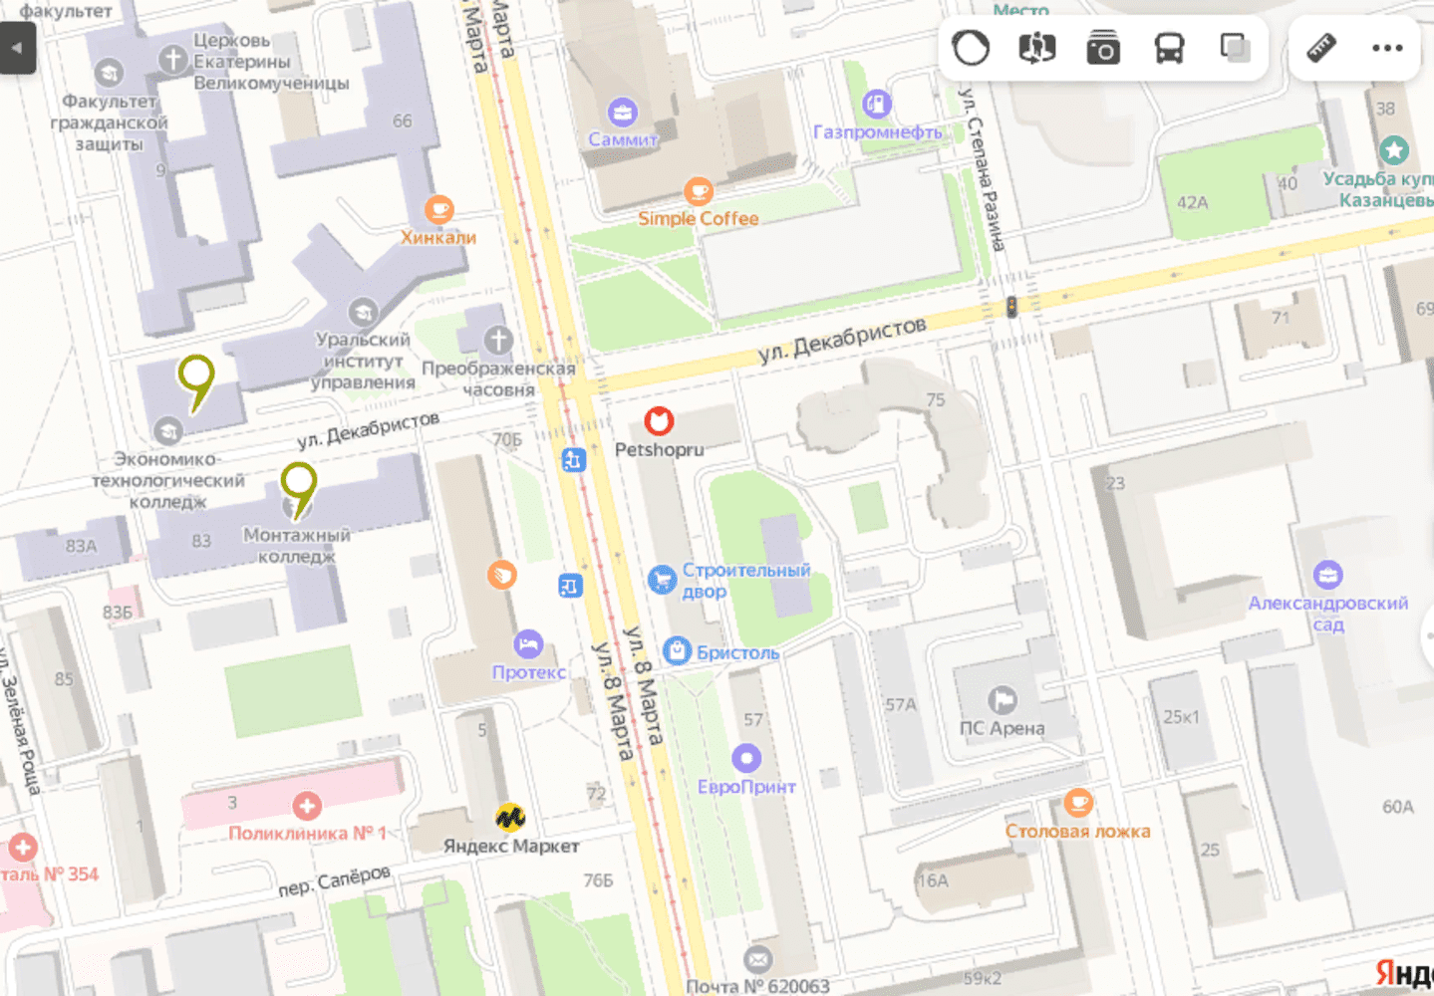Click building number 60А

coord(1398,807)
